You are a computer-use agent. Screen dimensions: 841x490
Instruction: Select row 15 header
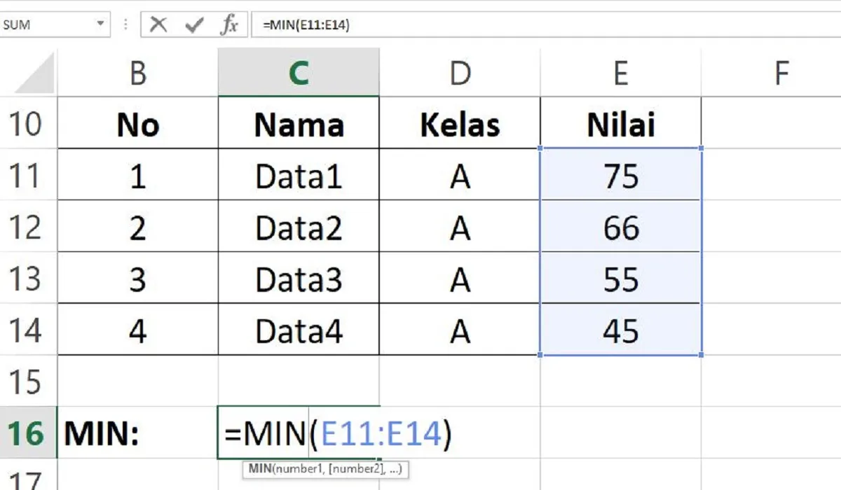point(28,381)
